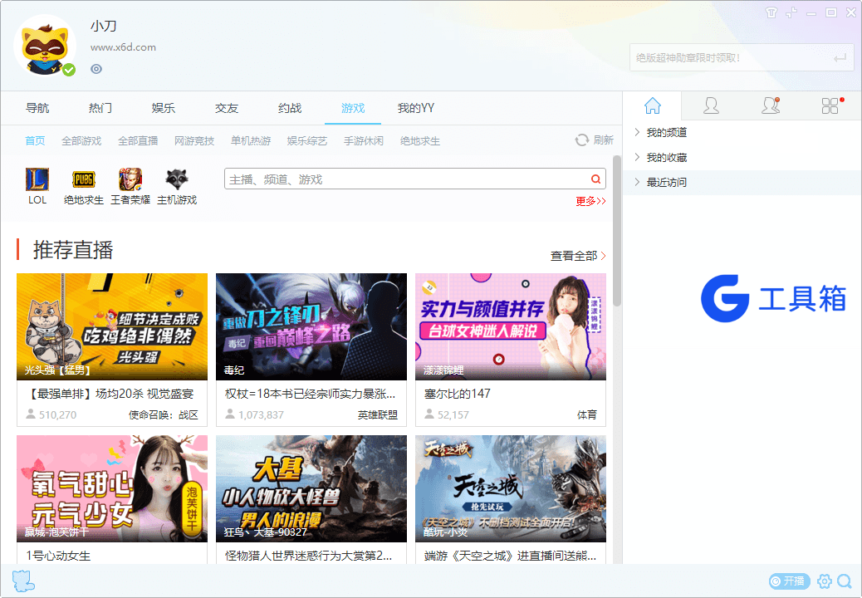Click title 1号心动女生
This screenshot has width=862, height=598.
coord(58,556)
